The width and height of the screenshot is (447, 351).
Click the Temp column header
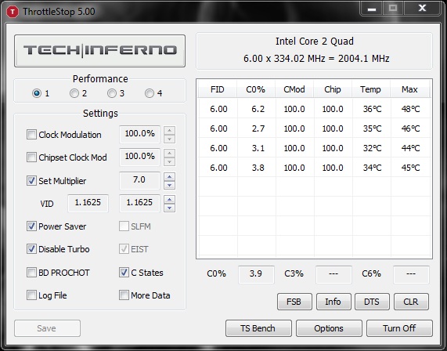pyautogui.click(x=371, y=89)
